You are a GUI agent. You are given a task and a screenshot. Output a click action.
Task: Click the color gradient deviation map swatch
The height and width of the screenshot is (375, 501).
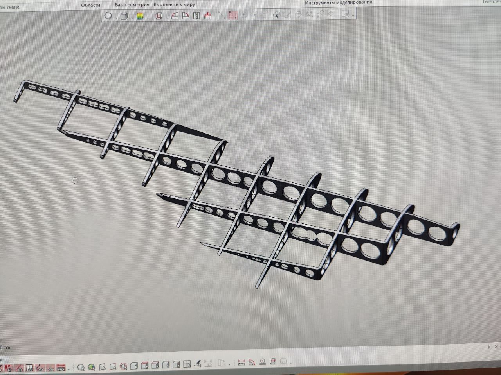[x=140, y=16]
